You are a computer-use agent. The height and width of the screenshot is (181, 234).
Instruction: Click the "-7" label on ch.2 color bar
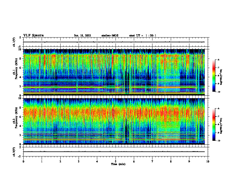pos(218,117)
